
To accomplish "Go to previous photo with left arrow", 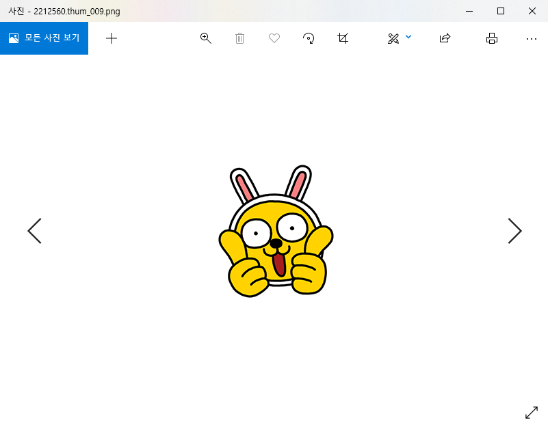I will (x=35, y=231).
